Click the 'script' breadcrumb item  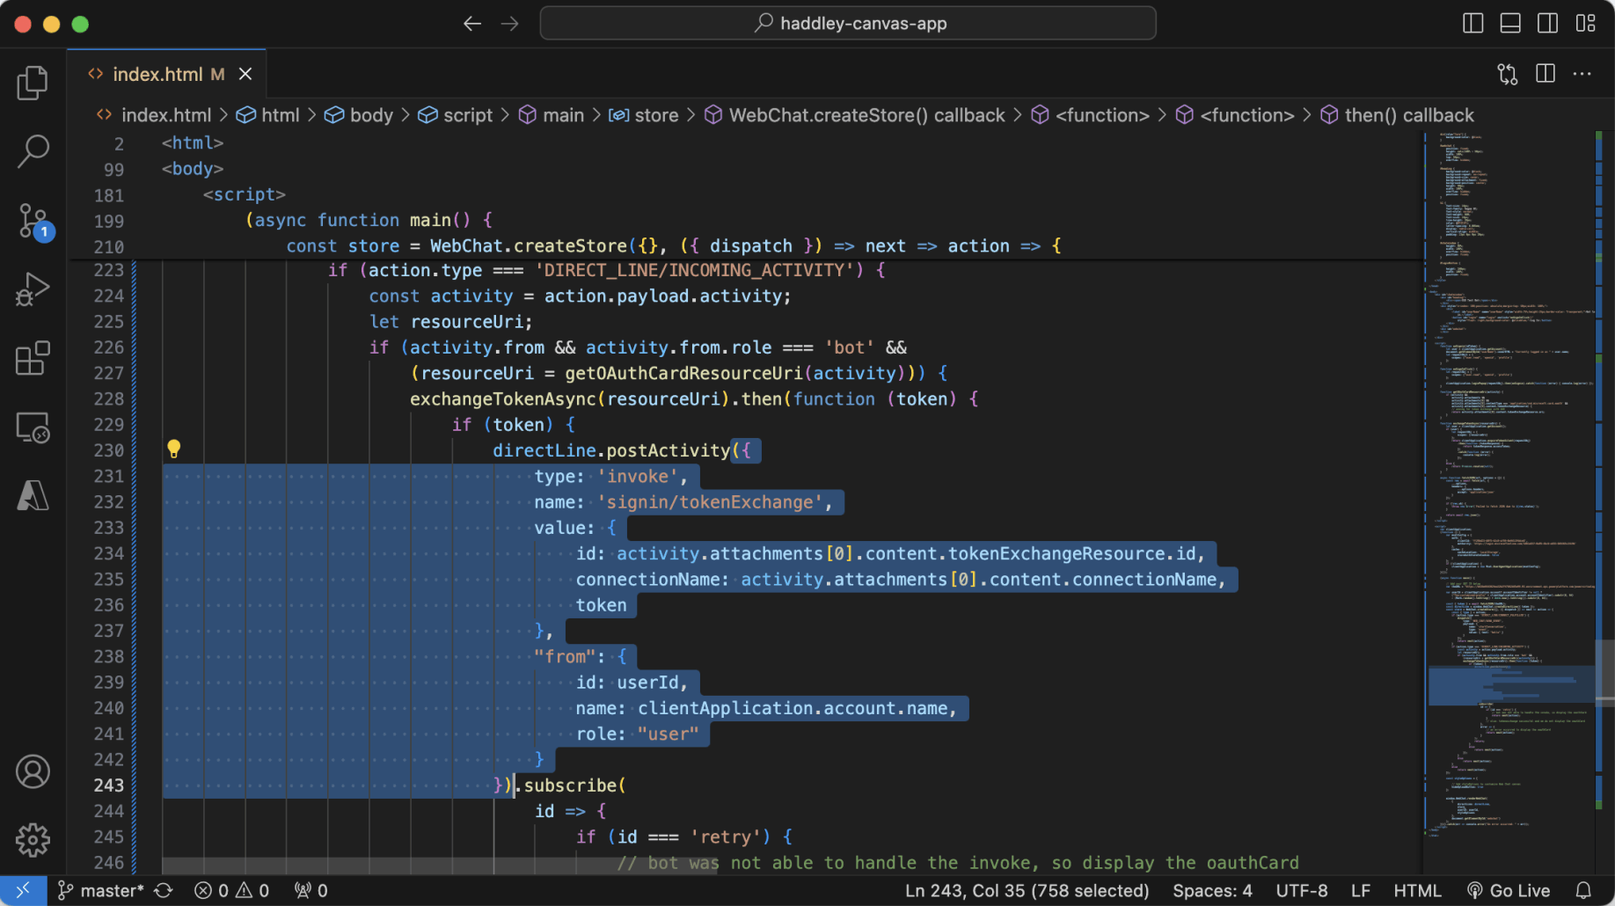pos(467,115)
